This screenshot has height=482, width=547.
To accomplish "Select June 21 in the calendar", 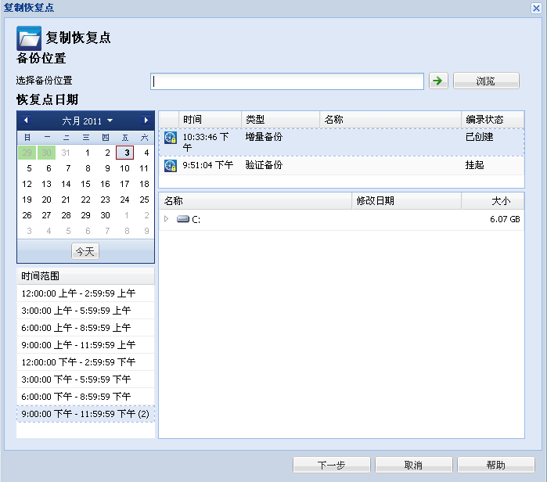I will point(66,200).
